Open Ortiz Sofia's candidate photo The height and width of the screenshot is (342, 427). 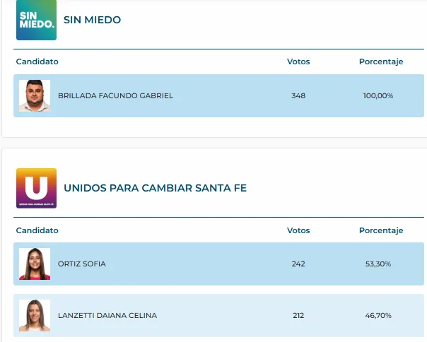point(35,264)
